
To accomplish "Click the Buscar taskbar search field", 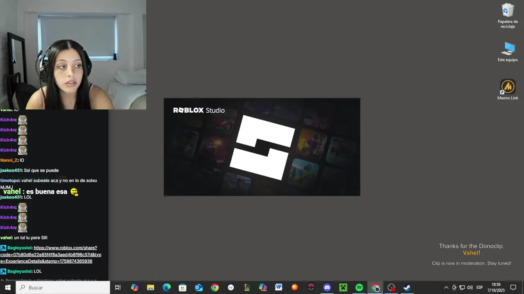I will tap(63, 287).
